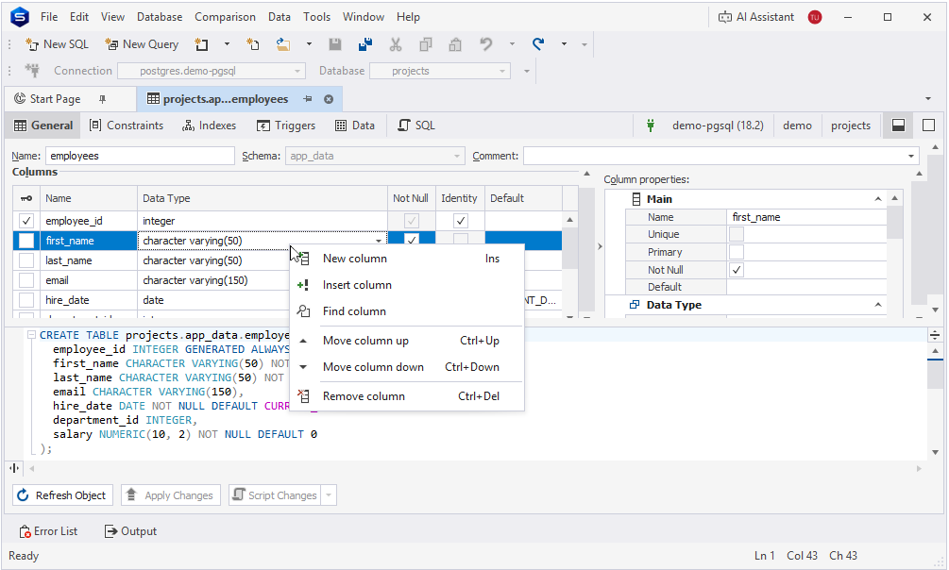Toggle primary key checkbox for hire_date
949x570 pixels.
click(x=26, y=300)
